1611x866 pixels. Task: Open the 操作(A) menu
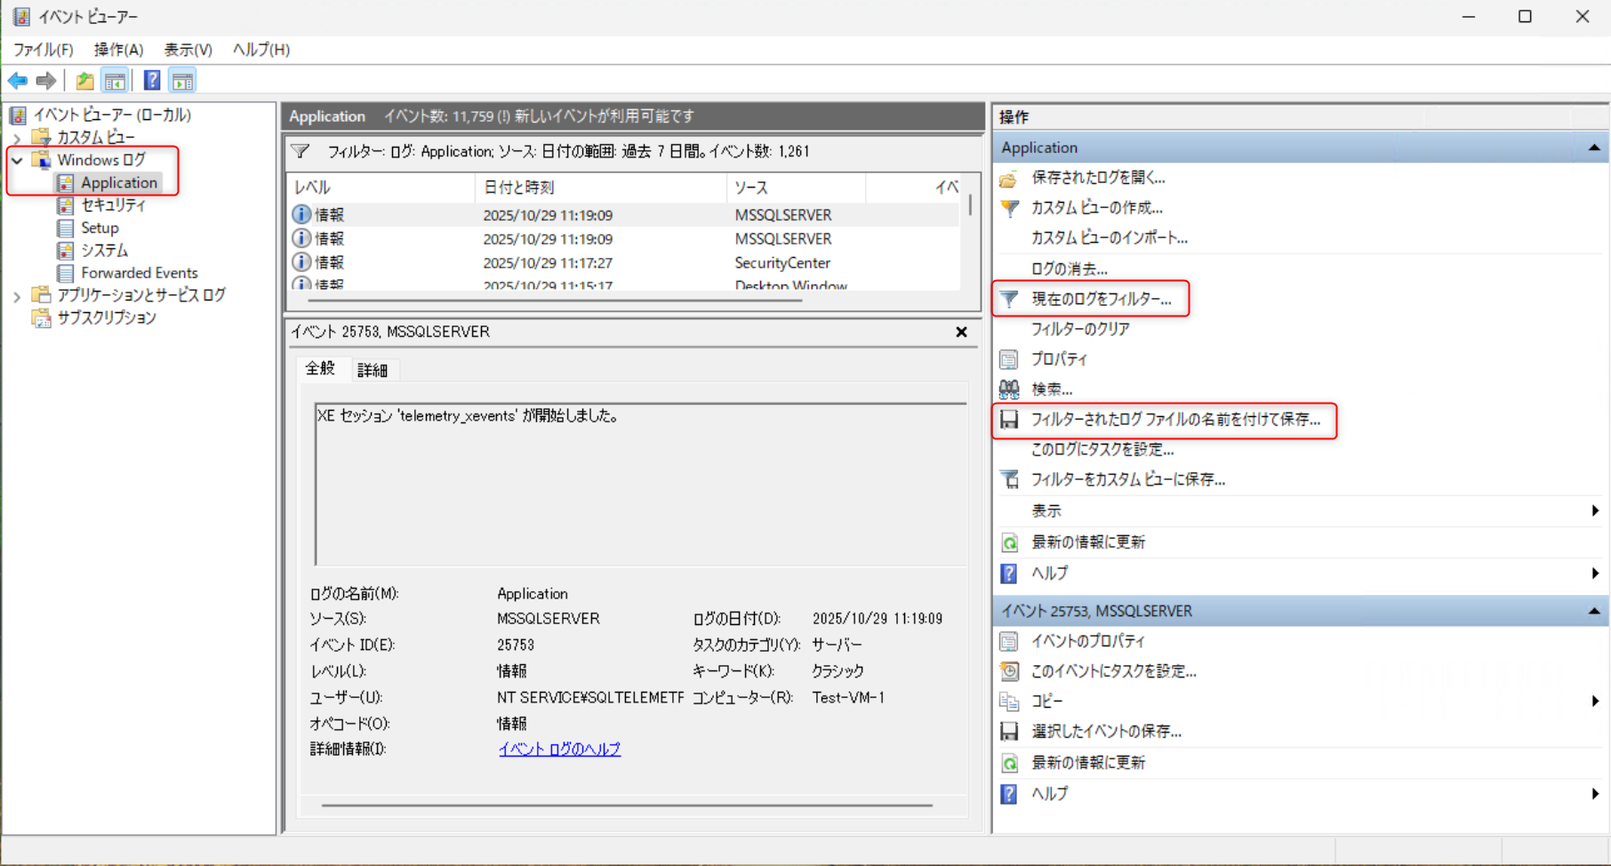tap(118, 50)
